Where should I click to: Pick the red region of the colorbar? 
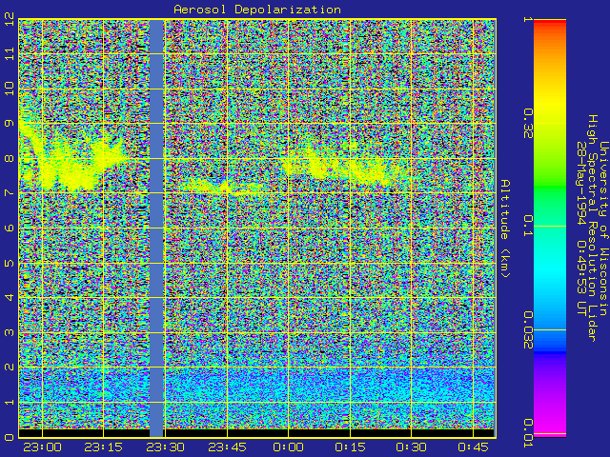(x=550, y=24)
